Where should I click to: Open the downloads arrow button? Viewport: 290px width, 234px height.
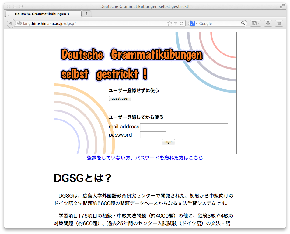click(x=268, y=23)
